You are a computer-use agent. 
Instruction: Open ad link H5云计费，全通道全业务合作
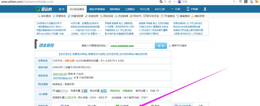pyautogui.click(x=85, y=23)
